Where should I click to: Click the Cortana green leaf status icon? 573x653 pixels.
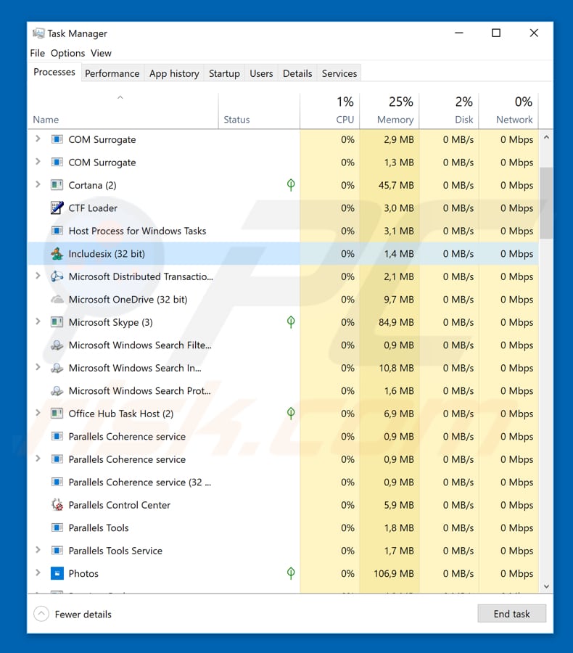[291, 185]
